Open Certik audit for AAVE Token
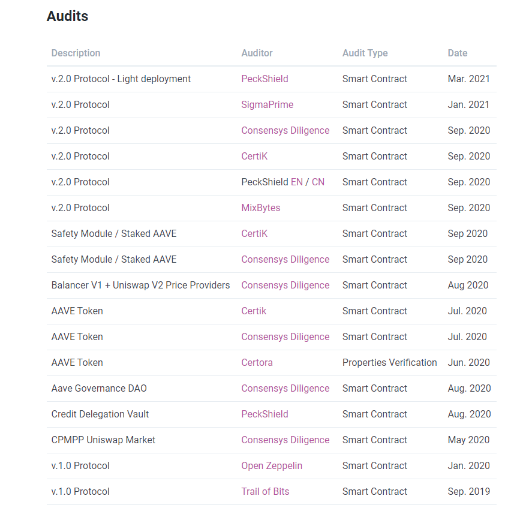The width and height of the screenshot is (532, 520). (254, 311)
